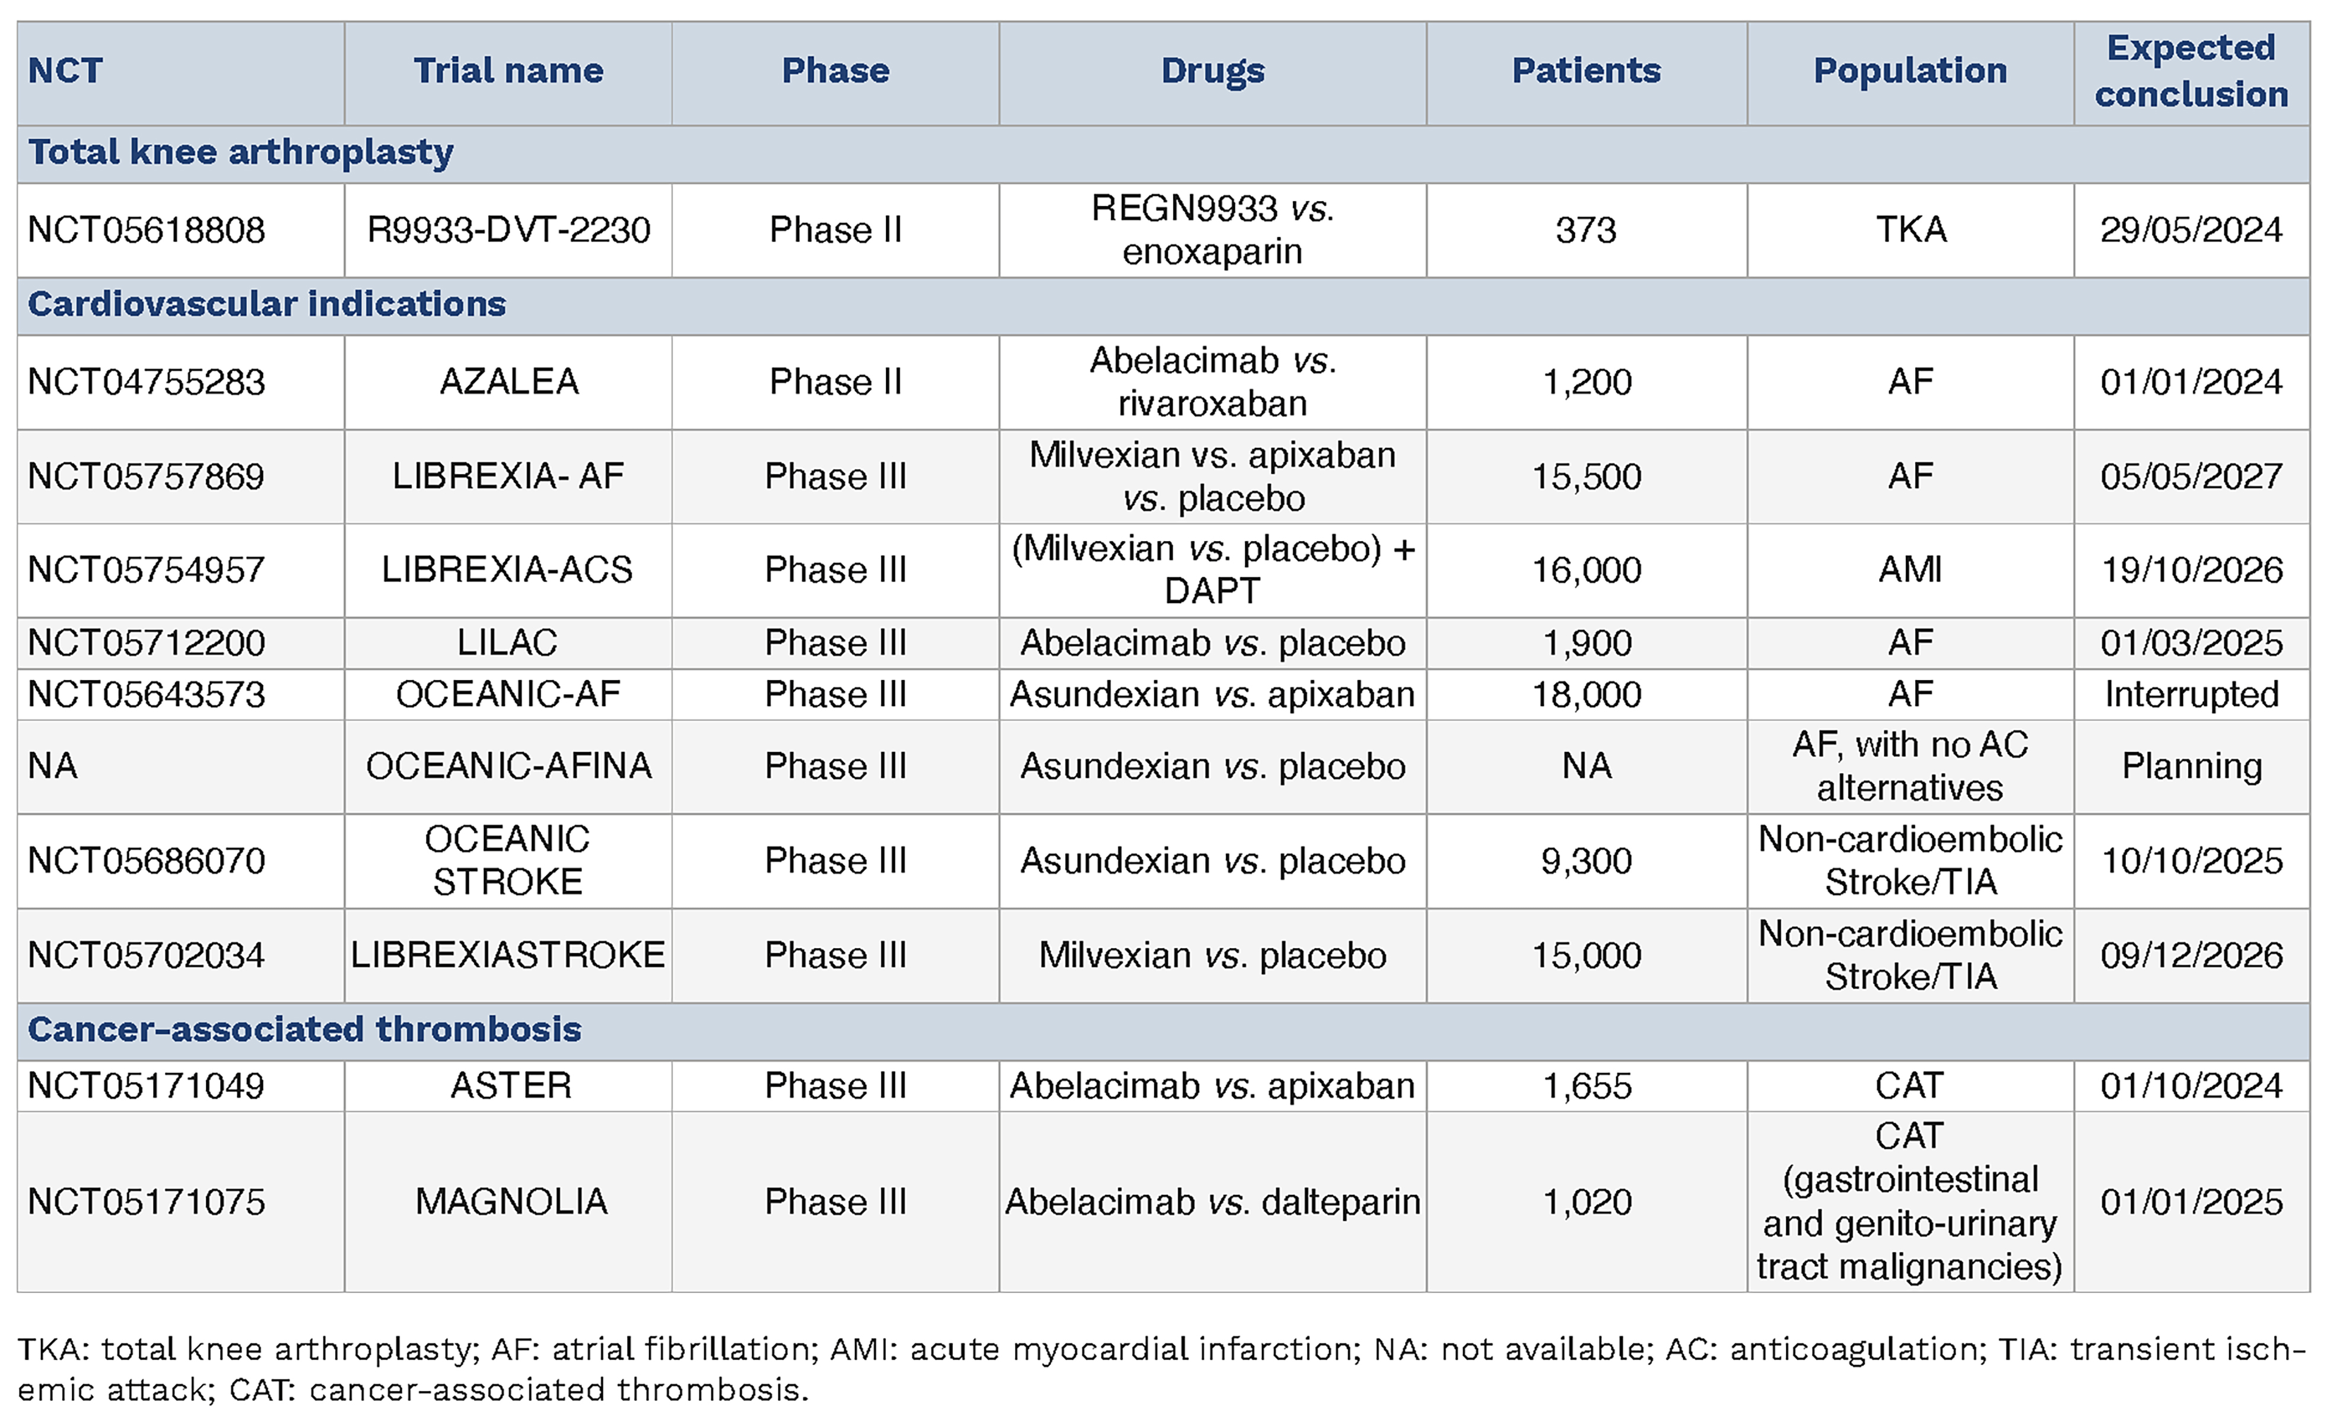Click the Trial name column header

508,71
